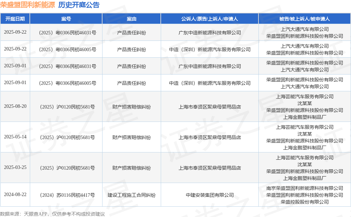Click plaintiff 中建安装集团有限公司
The image size is (351, 217).
[209, 195]
